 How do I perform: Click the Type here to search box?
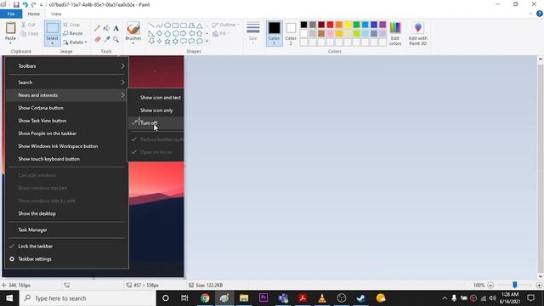(88, 298)
